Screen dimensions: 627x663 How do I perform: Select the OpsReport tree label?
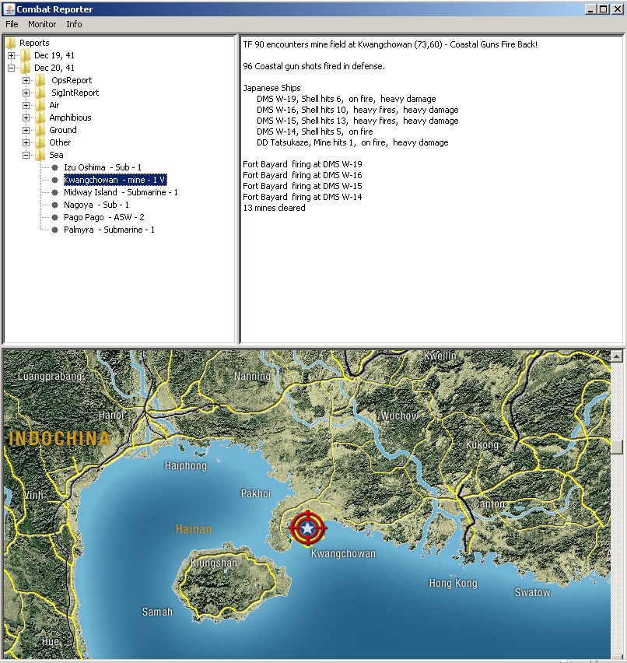pyautogui.click(x=72, y=80)
